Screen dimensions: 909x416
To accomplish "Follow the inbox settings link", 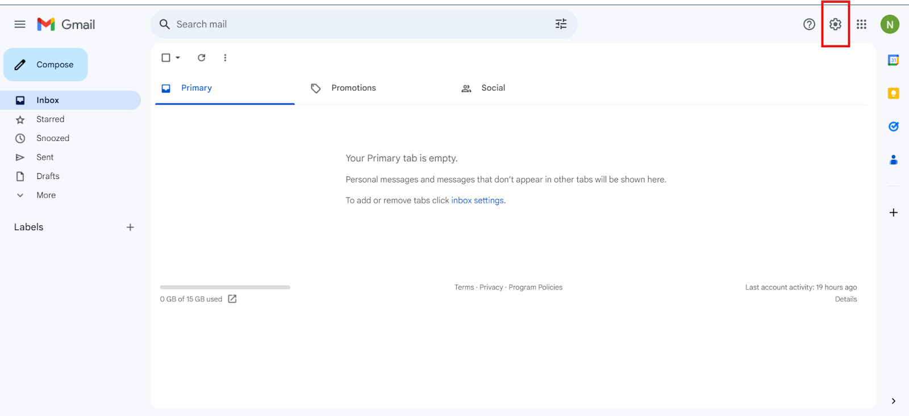I will coord(477,201).
